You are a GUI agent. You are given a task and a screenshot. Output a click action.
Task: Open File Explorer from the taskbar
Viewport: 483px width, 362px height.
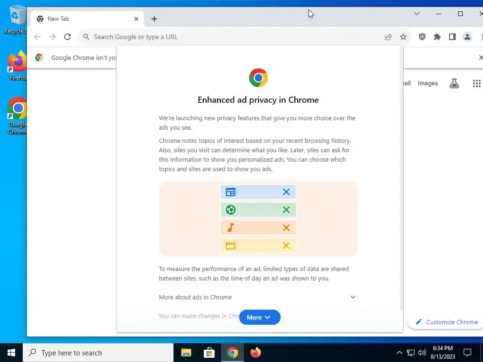pos(186,353)
